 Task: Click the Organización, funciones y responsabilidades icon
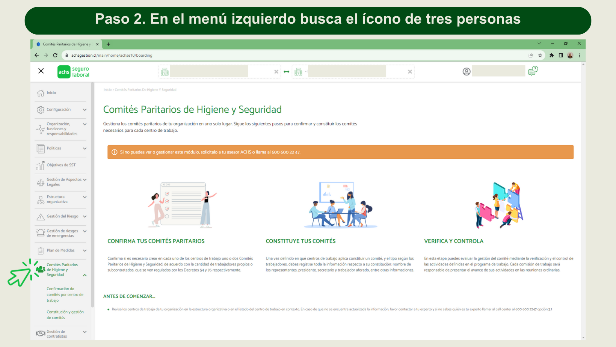pos(41,129)
